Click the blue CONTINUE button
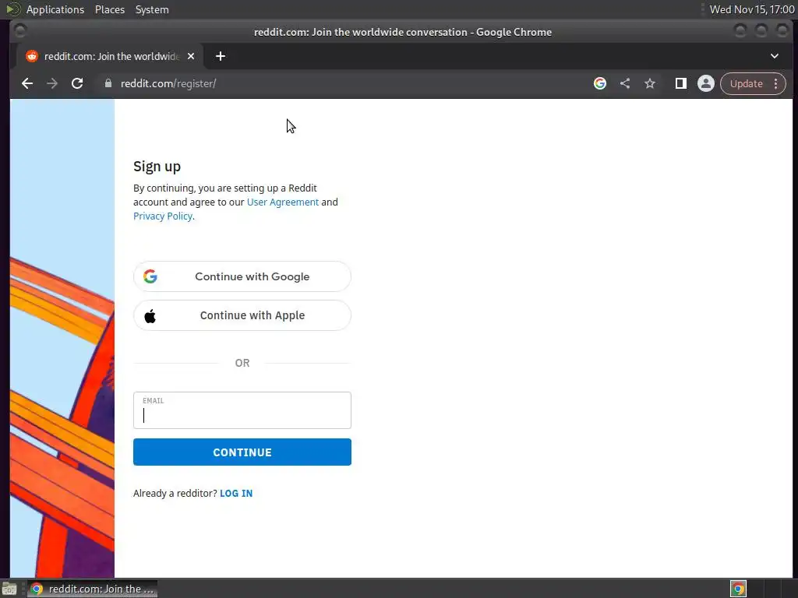The image size is (798, 598). (x=242, y=452)
